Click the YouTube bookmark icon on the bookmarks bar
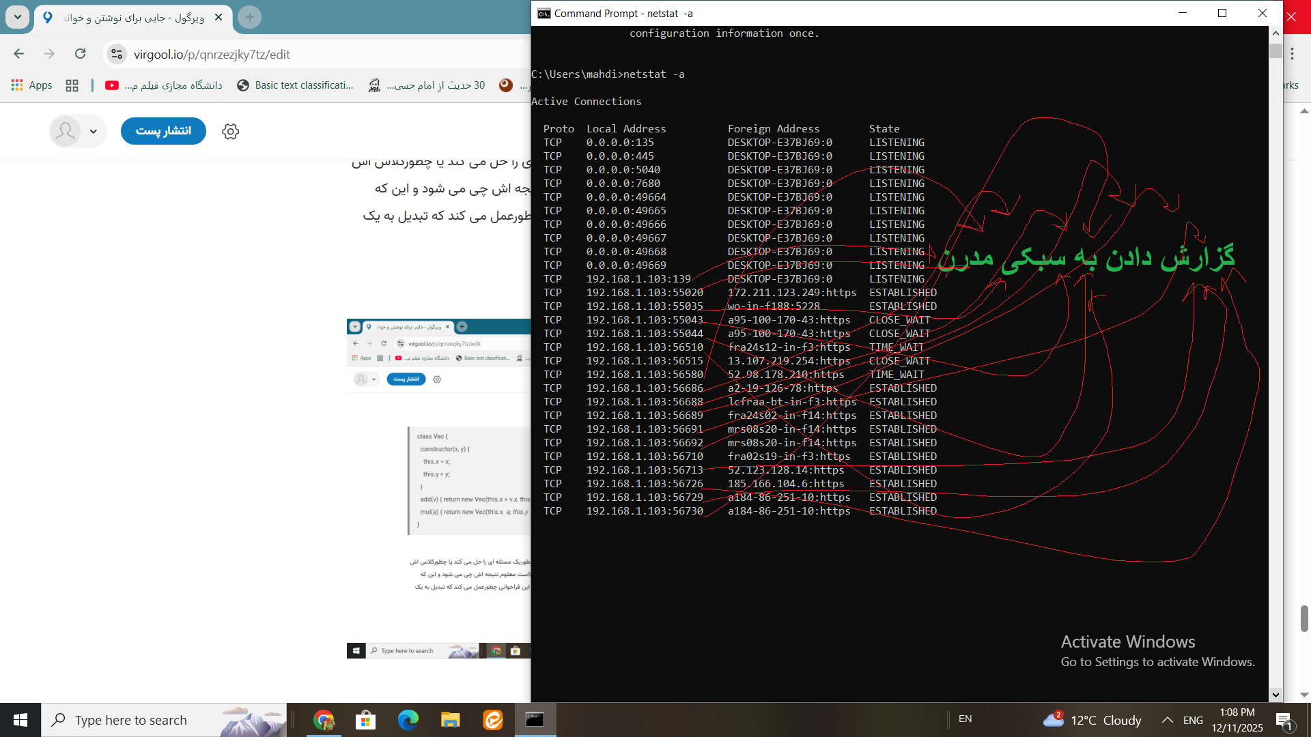Image resolution: width=1311 pixels, height=737 pixels. [x=111, y=85]
